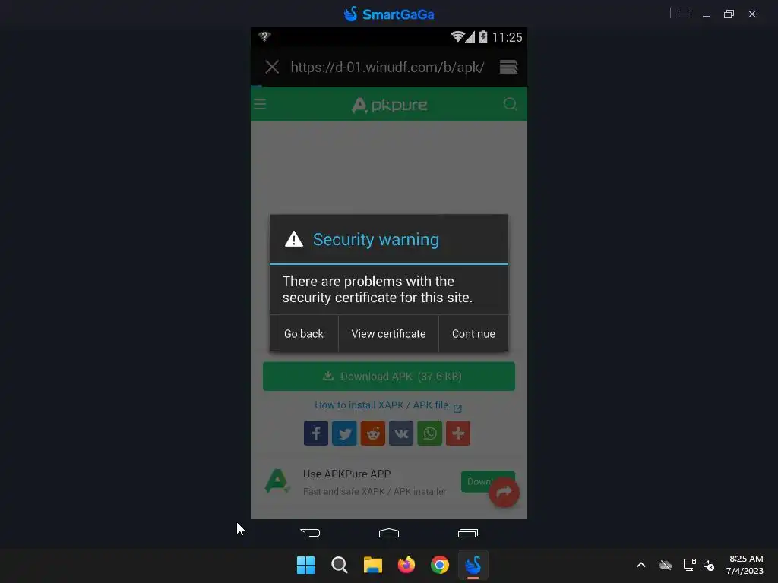The height and width of the screenshot is (583, 778).
Task: Click Download APK (37.6 KB) button
Action: [x=389, y=377]
